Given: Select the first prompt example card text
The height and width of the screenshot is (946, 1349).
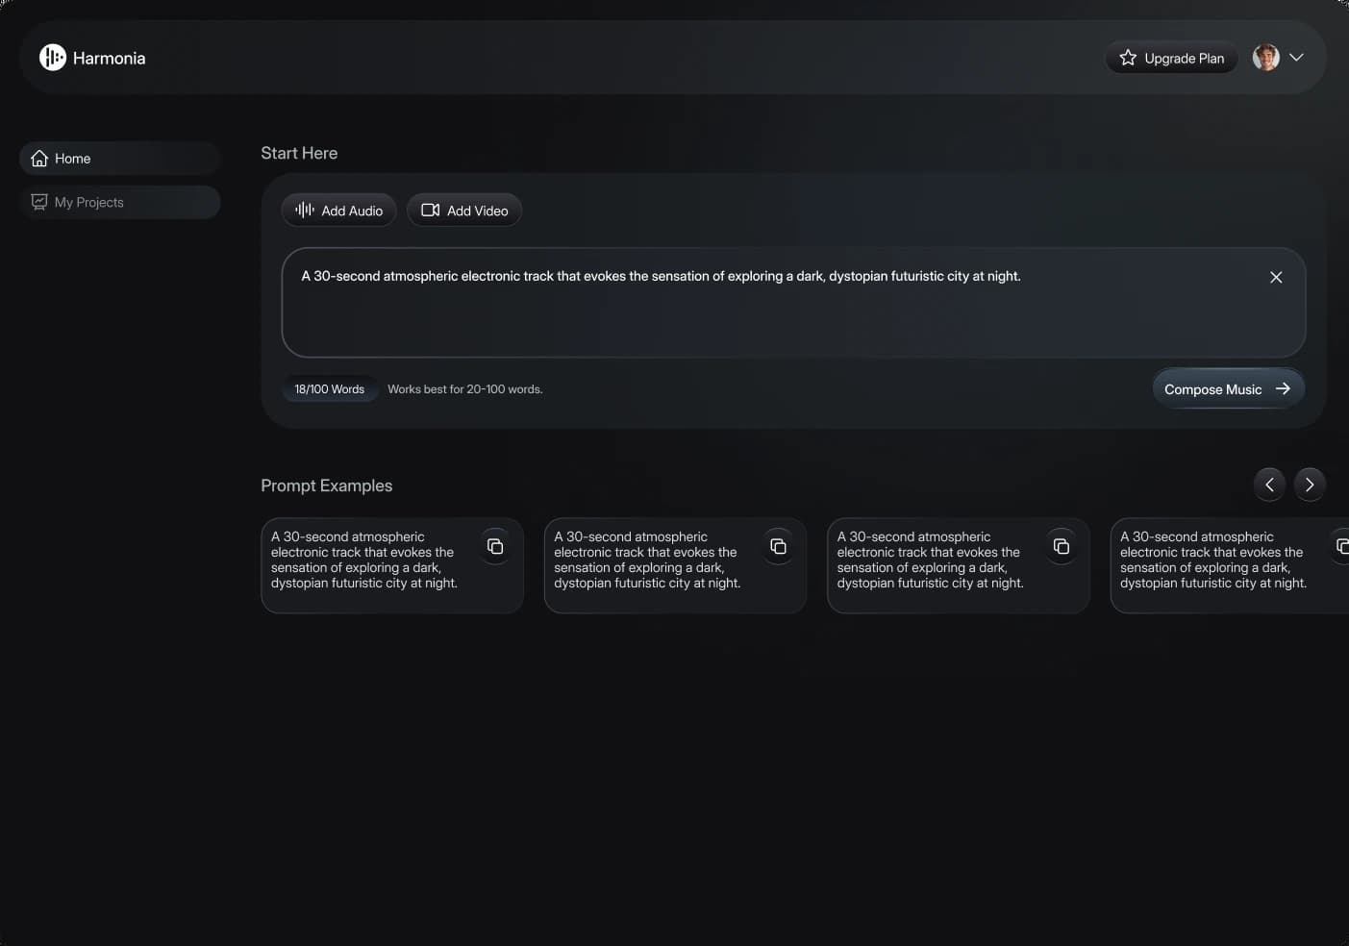Looking at the screenshot, I should pos(364,560).
